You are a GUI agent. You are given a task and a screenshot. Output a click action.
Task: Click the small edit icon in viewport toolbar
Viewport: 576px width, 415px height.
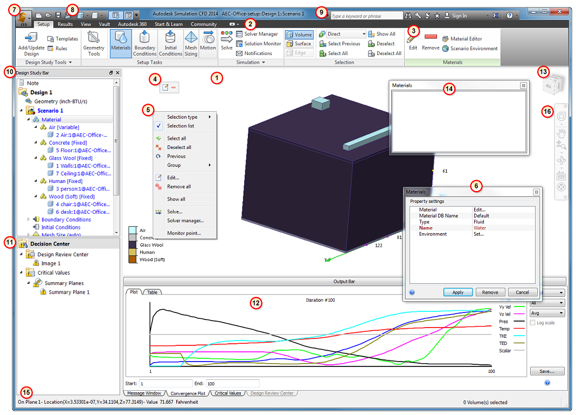coord(165,87)
